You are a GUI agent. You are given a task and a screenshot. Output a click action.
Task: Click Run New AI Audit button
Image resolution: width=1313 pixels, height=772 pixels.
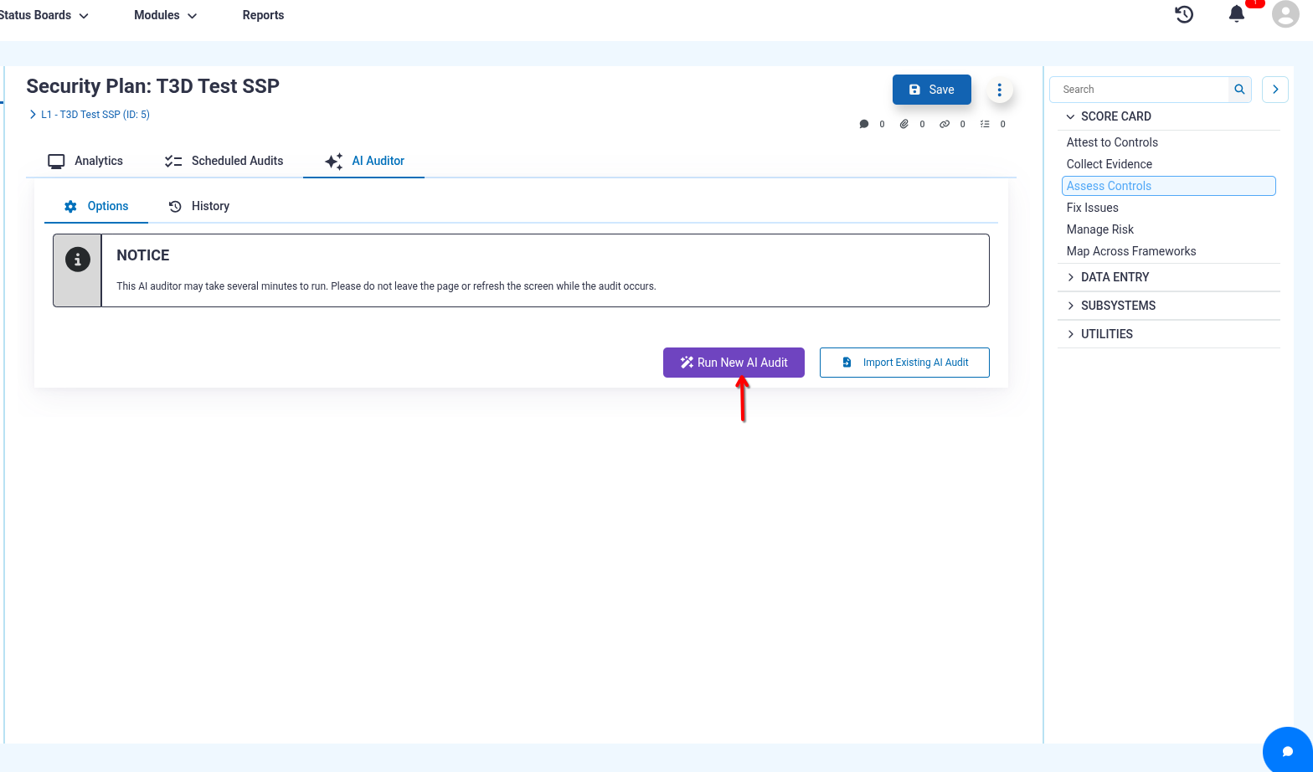(734, 363)
